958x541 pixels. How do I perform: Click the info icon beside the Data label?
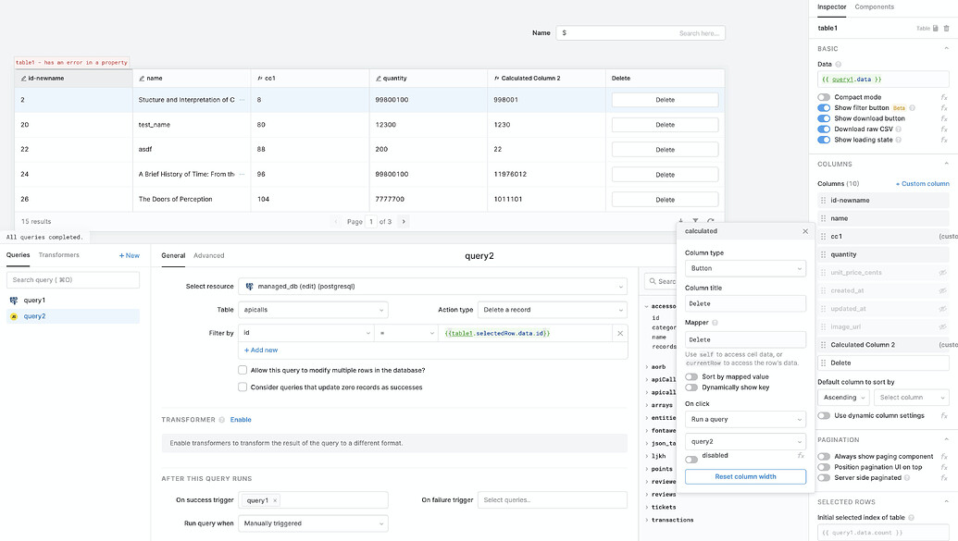838,64
